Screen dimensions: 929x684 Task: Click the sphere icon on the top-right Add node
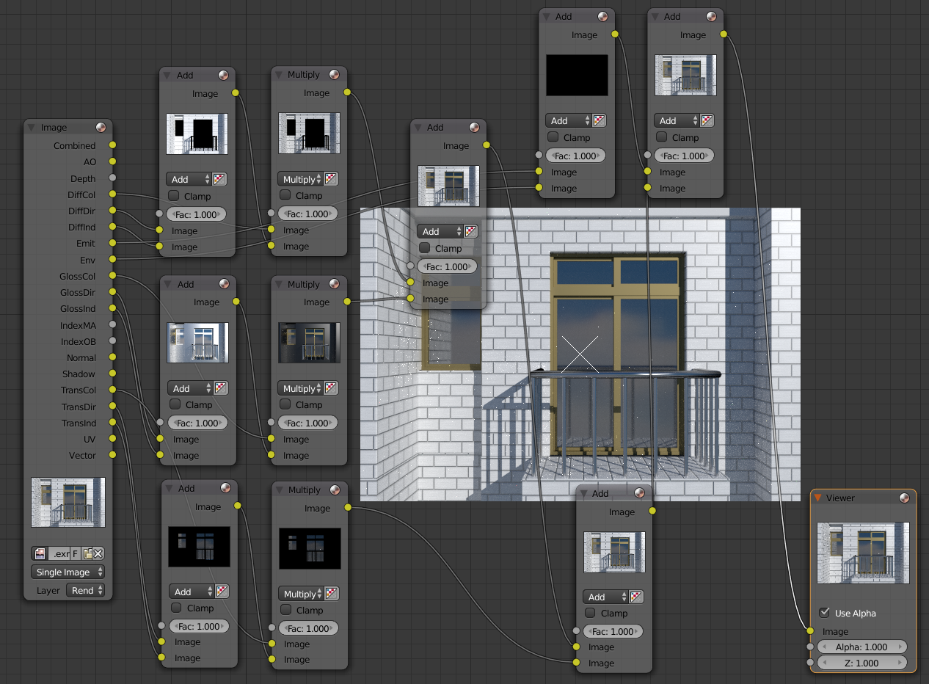710,16
